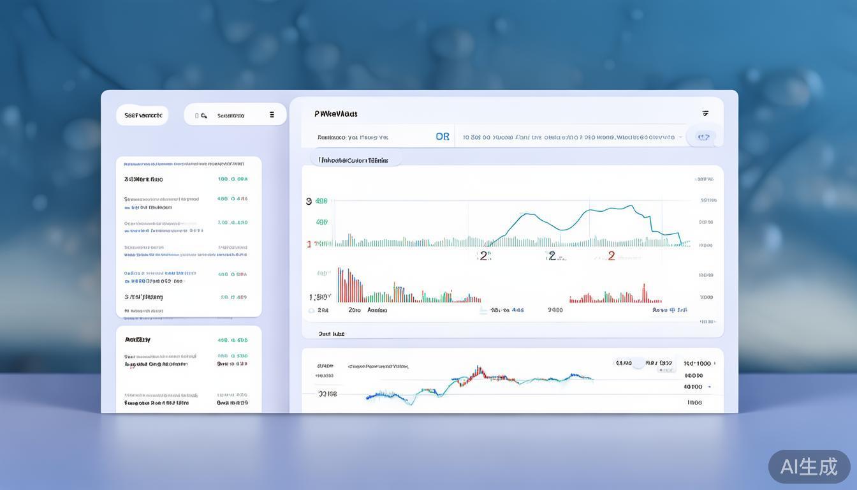This screenshot has height=490, width=857.
Task: Click inside the sidebar search field
Action: pos(234,115)
